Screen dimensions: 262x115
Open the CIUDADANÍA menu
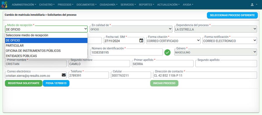click(x=109, y=5)
